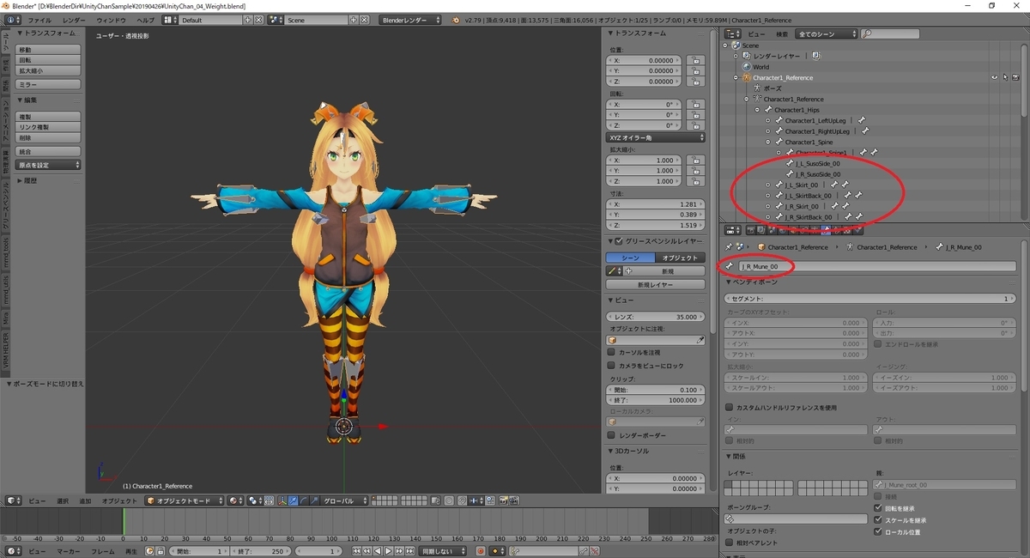
Task: Expand the 履歴 history panel
Action: click(x=27, y=181)
